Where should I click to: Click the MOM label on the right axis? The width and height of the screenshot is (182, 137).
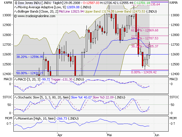[x=173, y=118]
